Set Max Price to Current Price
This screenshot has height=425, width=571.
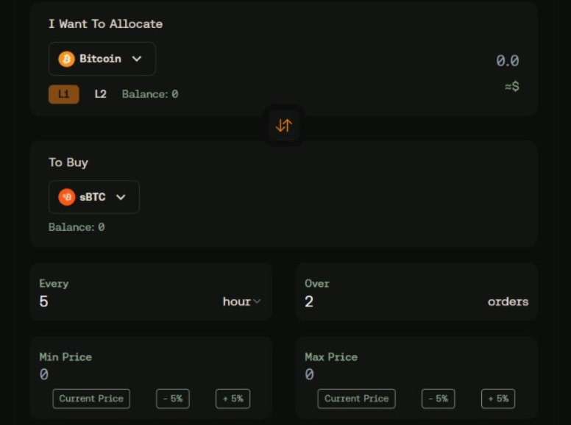tap(357, 399)
